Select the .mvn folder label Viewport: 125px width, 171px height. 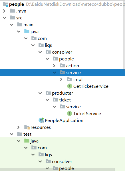click(21, 11)
